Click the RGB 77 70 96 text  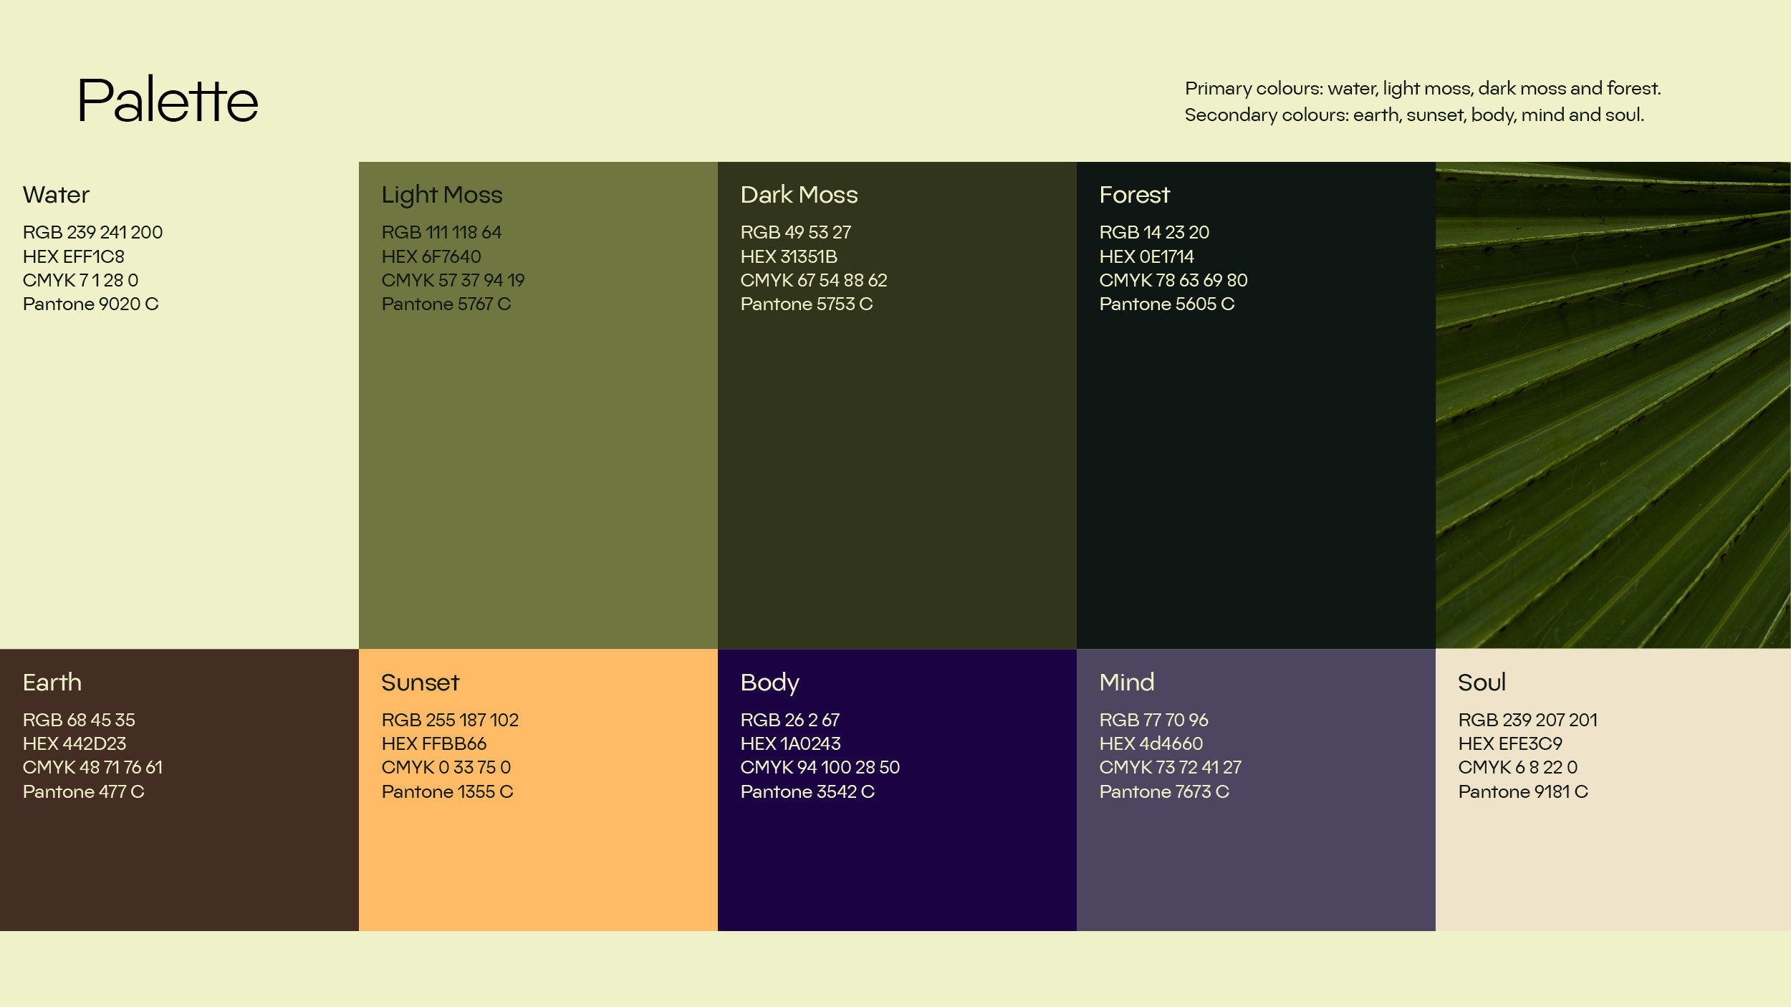click(1153, 720)
